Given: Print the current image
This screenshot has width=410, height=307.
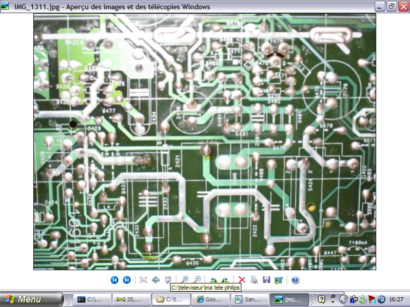Looking at the screenshot, I should point(254,280).
